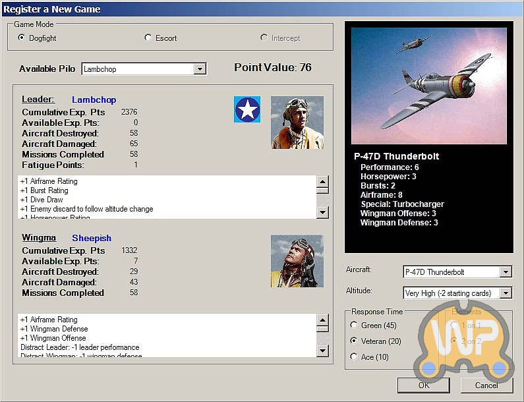Click the P-47D Thunderbolt aircraft picture

click(x=429, y=86)
